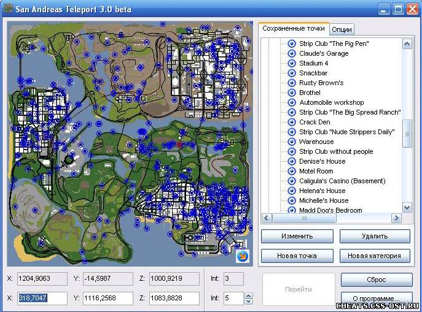
Task: Click the Удалить button
Action: (x=374, y=236)
